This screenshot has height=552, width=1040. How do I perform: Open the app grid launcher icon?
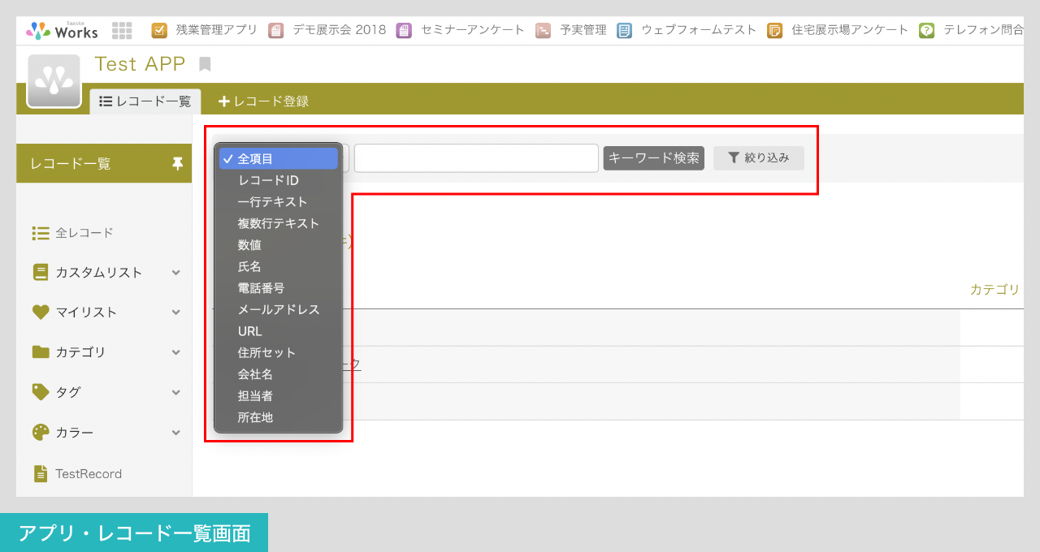[x=122, y=31]
